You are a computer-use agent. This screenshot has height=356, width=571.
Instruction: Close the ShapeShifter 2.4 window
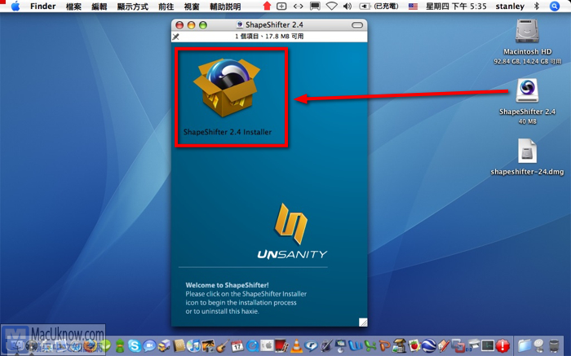click(179, 24)
